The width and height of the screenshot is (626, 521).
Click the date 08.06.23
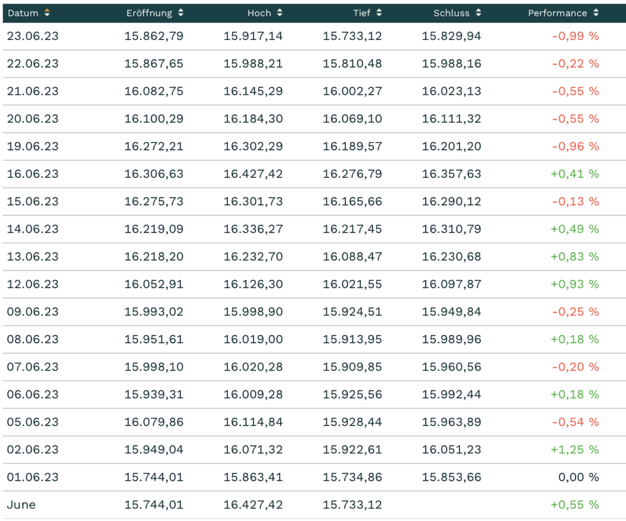click(x=33, y=339)
